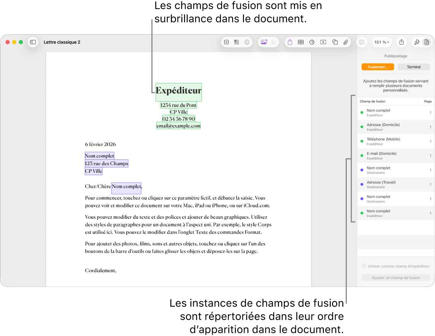
Task: Click the 6 février 2026 date
Action: [x=100, y=144]
